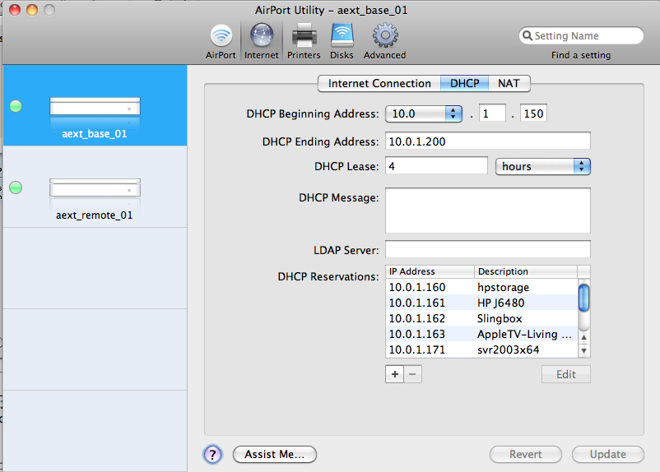The height and width of the screenshot is (472, 660).
Task: Open the Printers toolbar section
Action: click(x=304, y=42)
